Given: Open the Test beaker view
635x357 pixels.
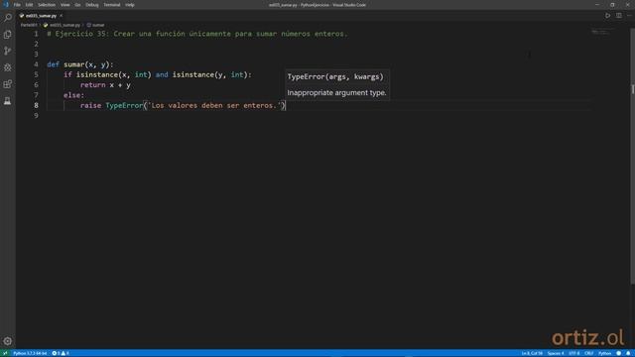Looking at the screenshot, I should (8, 101).
